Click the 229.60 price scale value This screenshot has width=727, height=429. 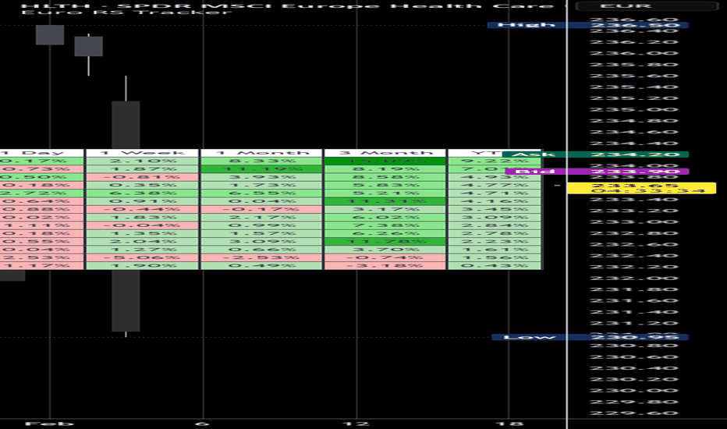point(634,413)
